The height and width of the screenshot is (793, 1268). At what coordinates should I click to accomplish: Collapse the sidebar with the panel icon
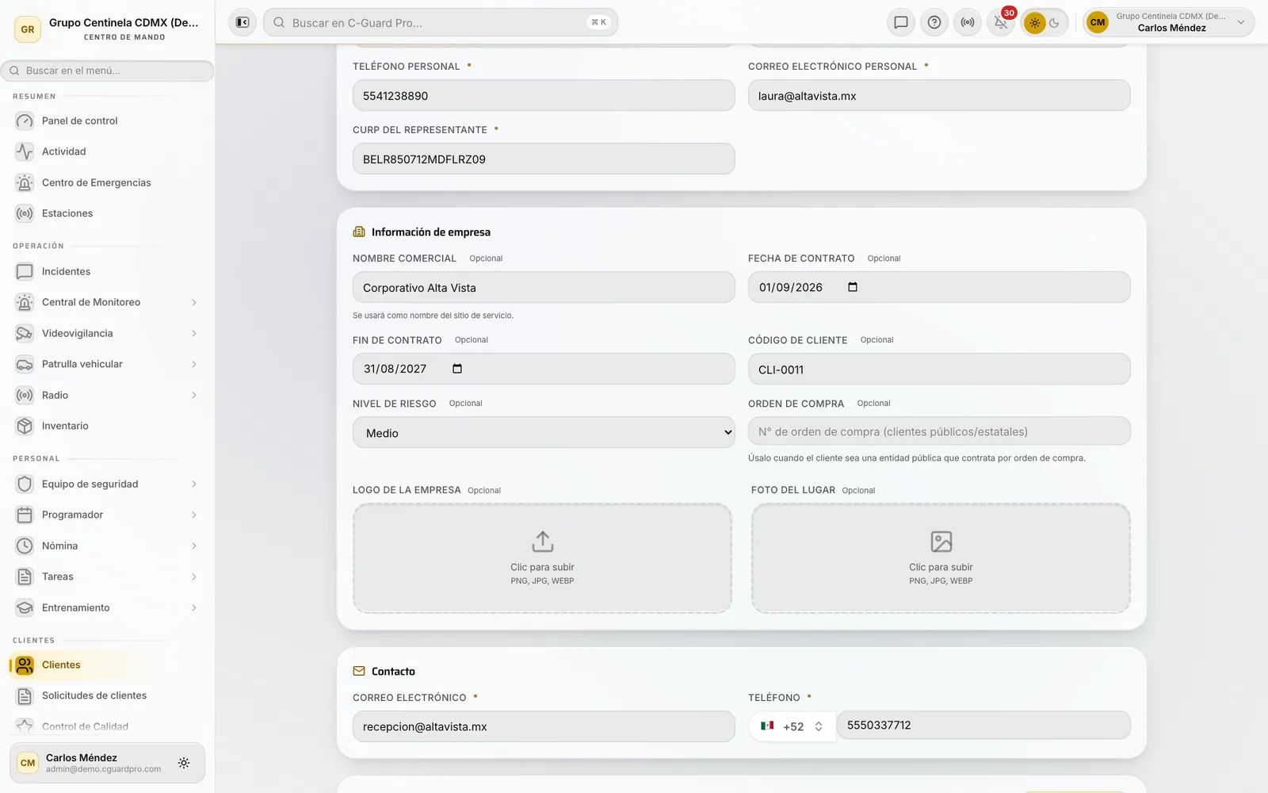tap(243, 22)
